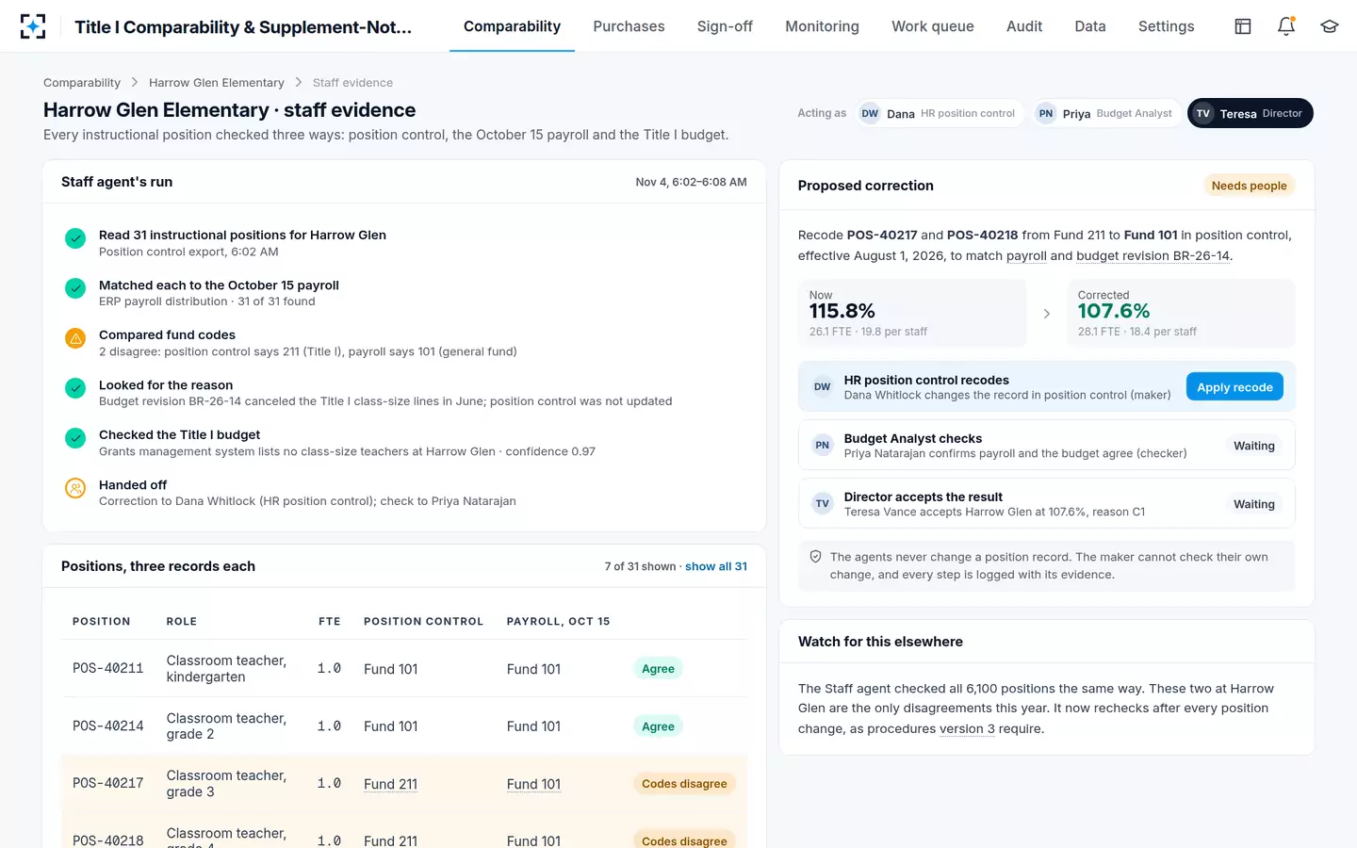Open the layout panel icon in header
1357x848 pixels.
[1243, 26]
